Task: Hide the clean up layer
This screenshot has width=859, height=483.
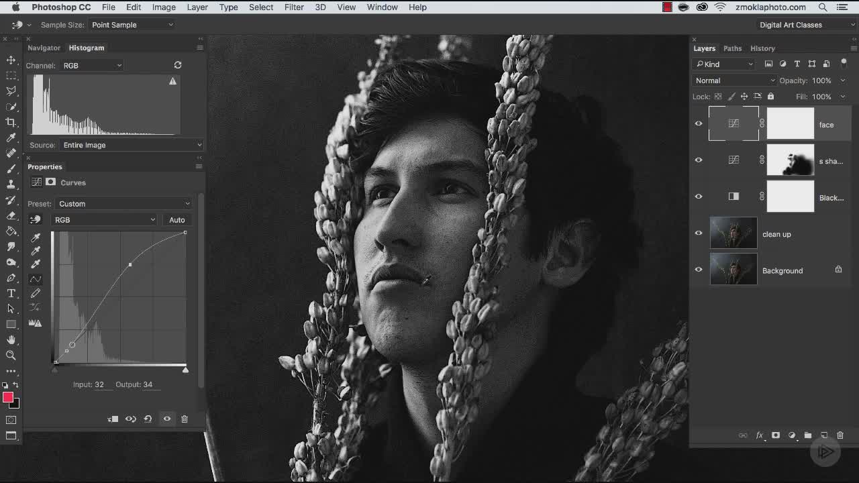Action: pyautogui.click(x=699, y=233)
